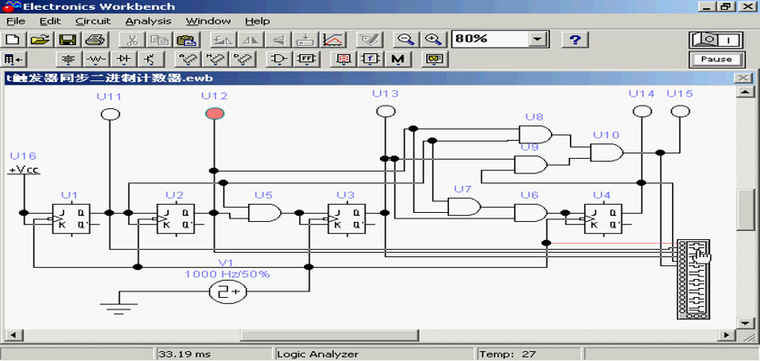Click the Flip Vertical icon
The width and height of the screenshot is (760, 361).
[279, 40]
